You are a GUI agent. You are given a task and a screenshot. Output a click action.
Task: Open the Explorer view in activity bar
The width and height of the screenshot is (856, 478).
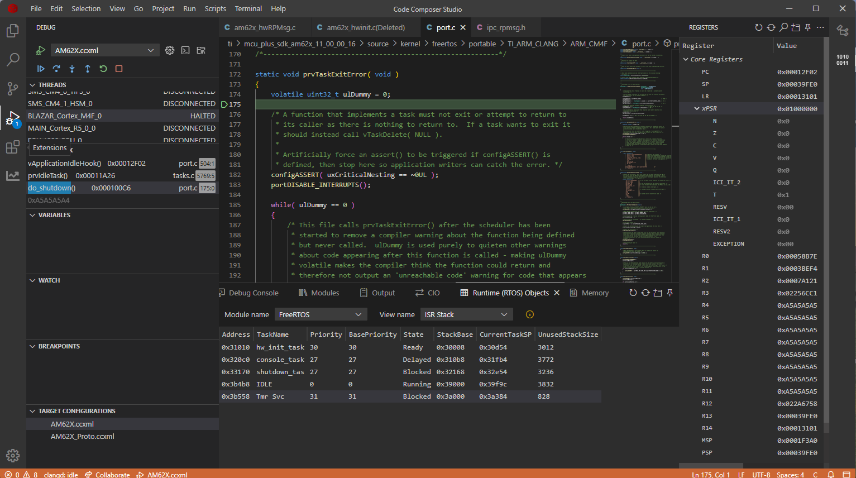pyautogui.click(x=12, y=31)
